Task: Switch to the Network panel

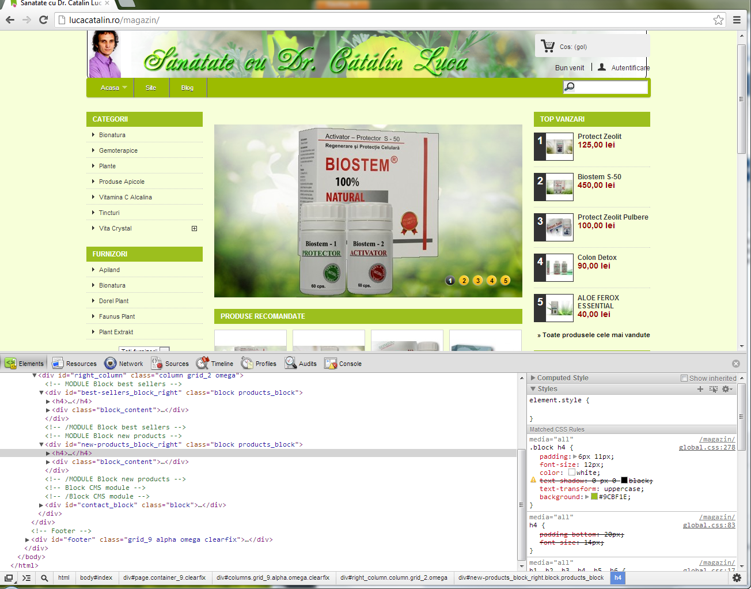Action: 124,364
